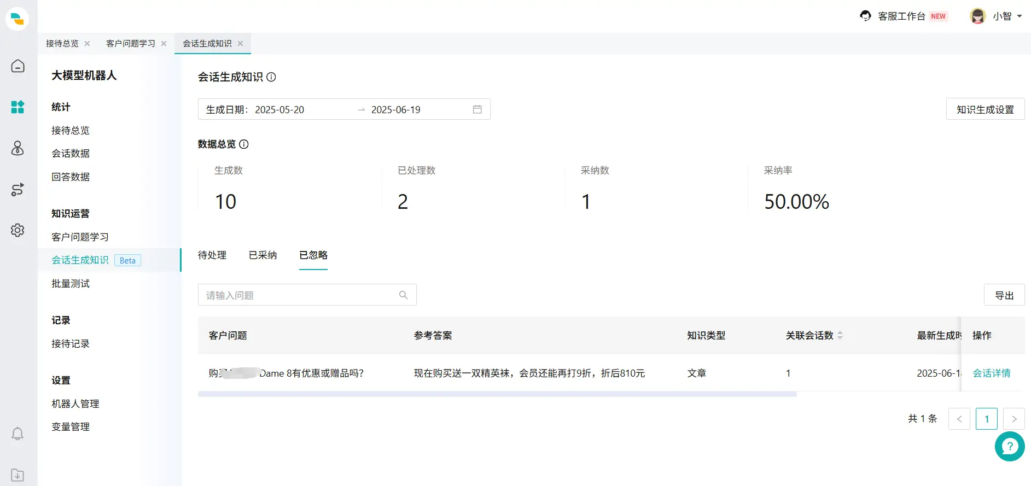This screenshot has height=486, width=1031.
Task: Open 回答数据 in the side menu
Action: (x=71, y=177)
